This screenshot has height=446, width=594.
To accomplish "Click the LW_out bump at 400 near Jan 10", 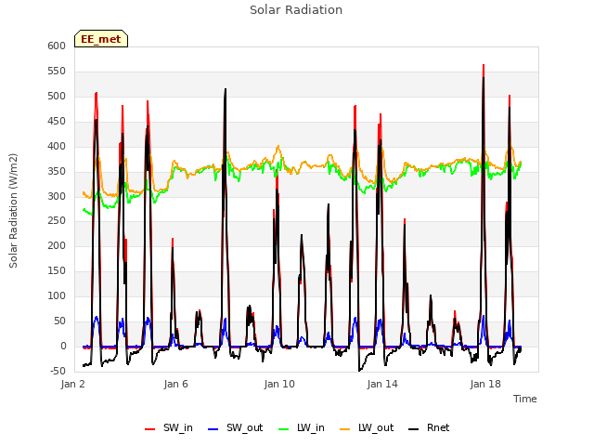I will click(x=278, y=147).
